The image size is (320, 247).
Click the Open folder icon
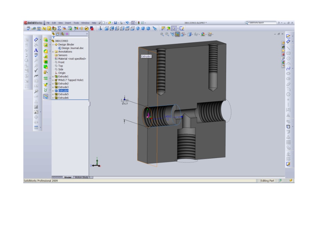click(110, 23)
